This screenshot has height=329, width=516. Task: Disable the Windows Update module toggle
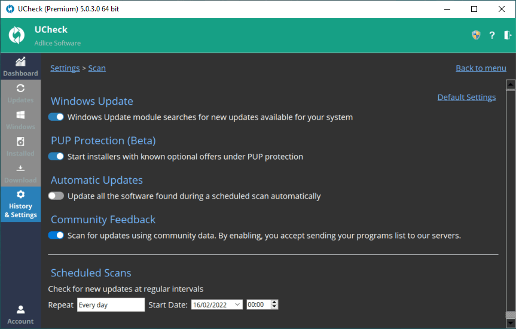pos(56,117)
